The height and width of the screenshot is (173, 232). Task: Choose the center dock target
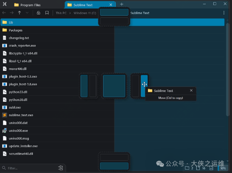point(114,86)
